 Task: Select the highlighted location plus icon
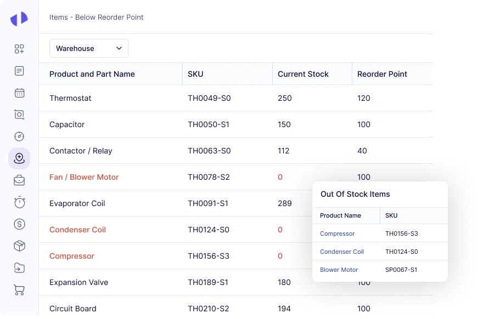[x=19, y=158]
